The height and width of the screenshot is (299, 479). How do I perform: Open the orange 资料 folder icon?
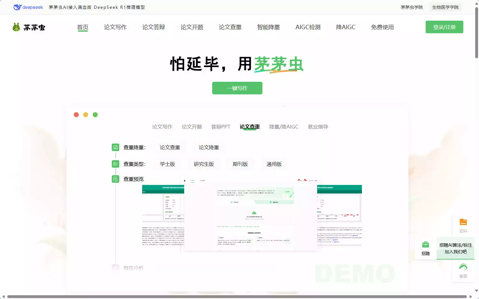point(463,222)
